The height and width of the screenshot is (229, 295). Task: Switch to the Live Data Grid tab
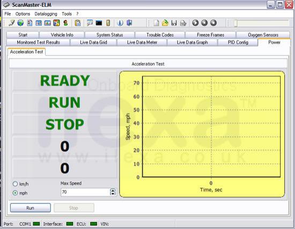click(93, 42)
